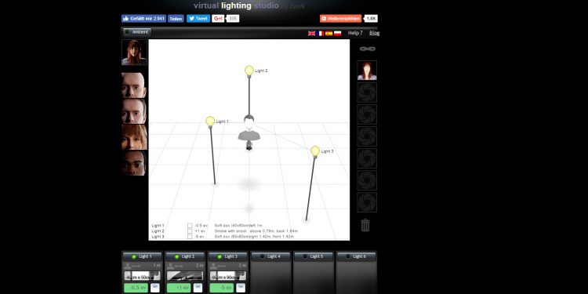588x294 pixels.
Task: Click the fourth empty shutter snapshot slot
Action: pyautogui.click(x=367, y=158)
